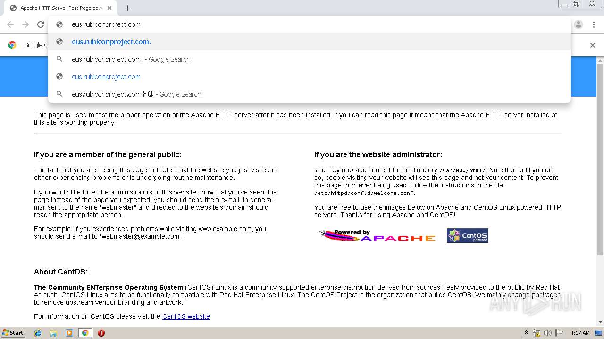
Task: Click Show desktop button at taskbar end
Action: point(599,333)
